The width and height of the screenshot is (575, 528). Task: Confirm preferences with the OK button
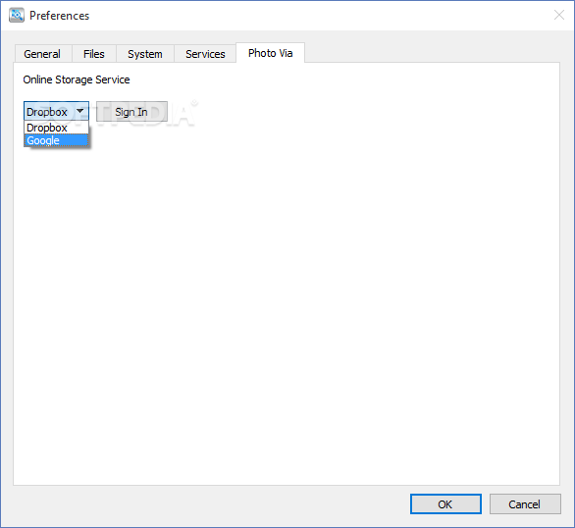tap(445, 504)
